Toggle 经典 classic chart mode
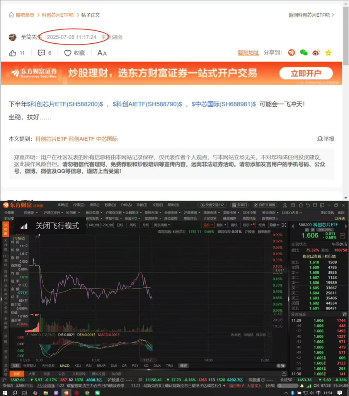 (x=262, y=225)
